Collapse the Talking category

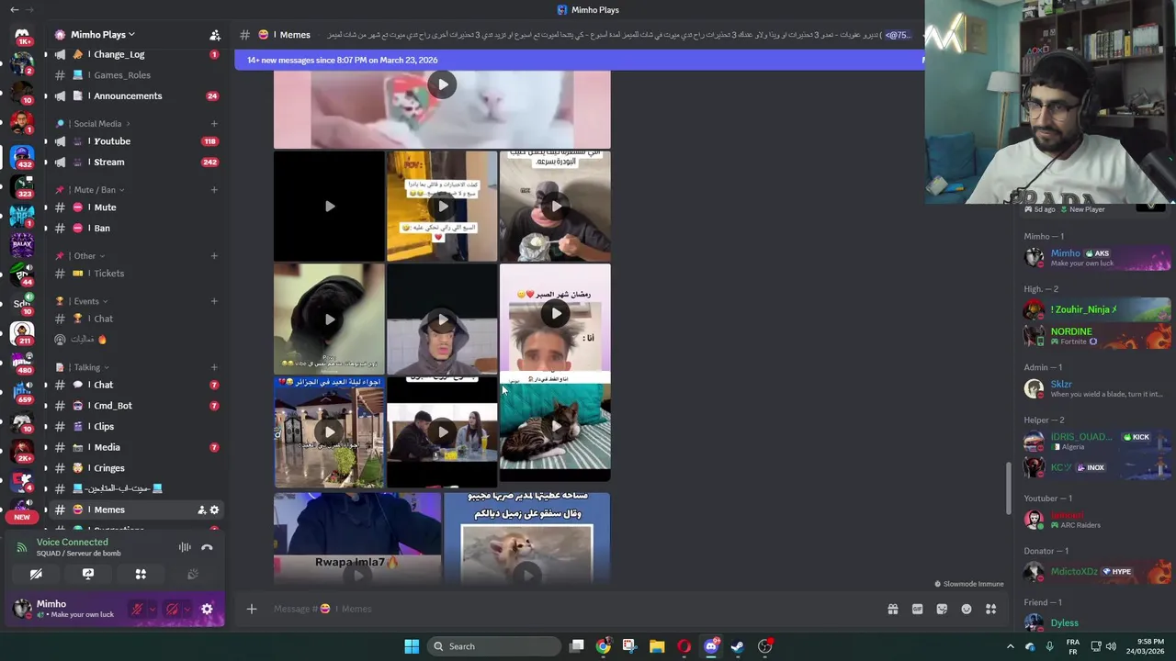coord(87,367)
